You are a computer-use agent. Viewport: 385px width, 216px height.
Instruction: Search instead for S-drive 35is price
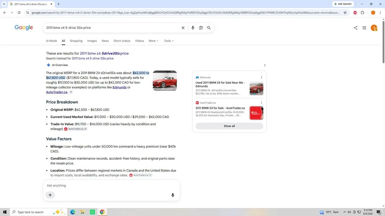(93, 58)
